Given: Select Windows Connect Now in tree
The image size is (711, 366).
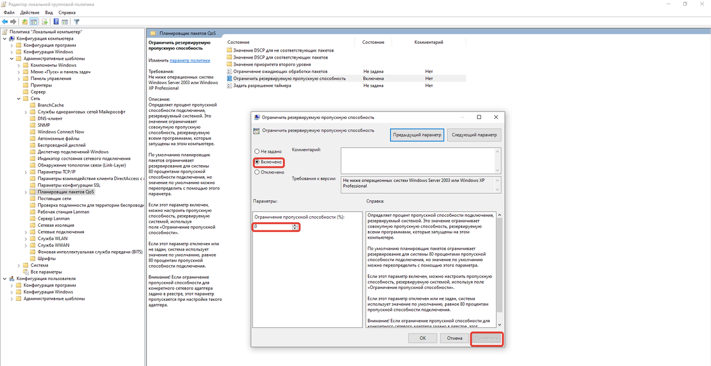Looking at the screenshot, I should (x=60, y=132).
